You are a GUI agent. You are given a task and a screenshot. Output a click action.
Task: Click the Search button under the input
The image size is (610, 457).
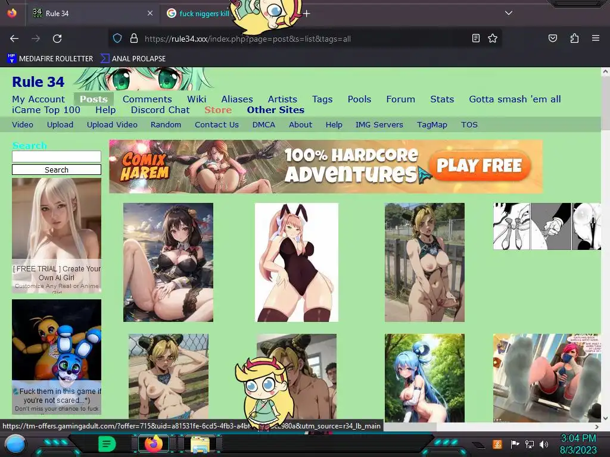click(x=57, y=170)
